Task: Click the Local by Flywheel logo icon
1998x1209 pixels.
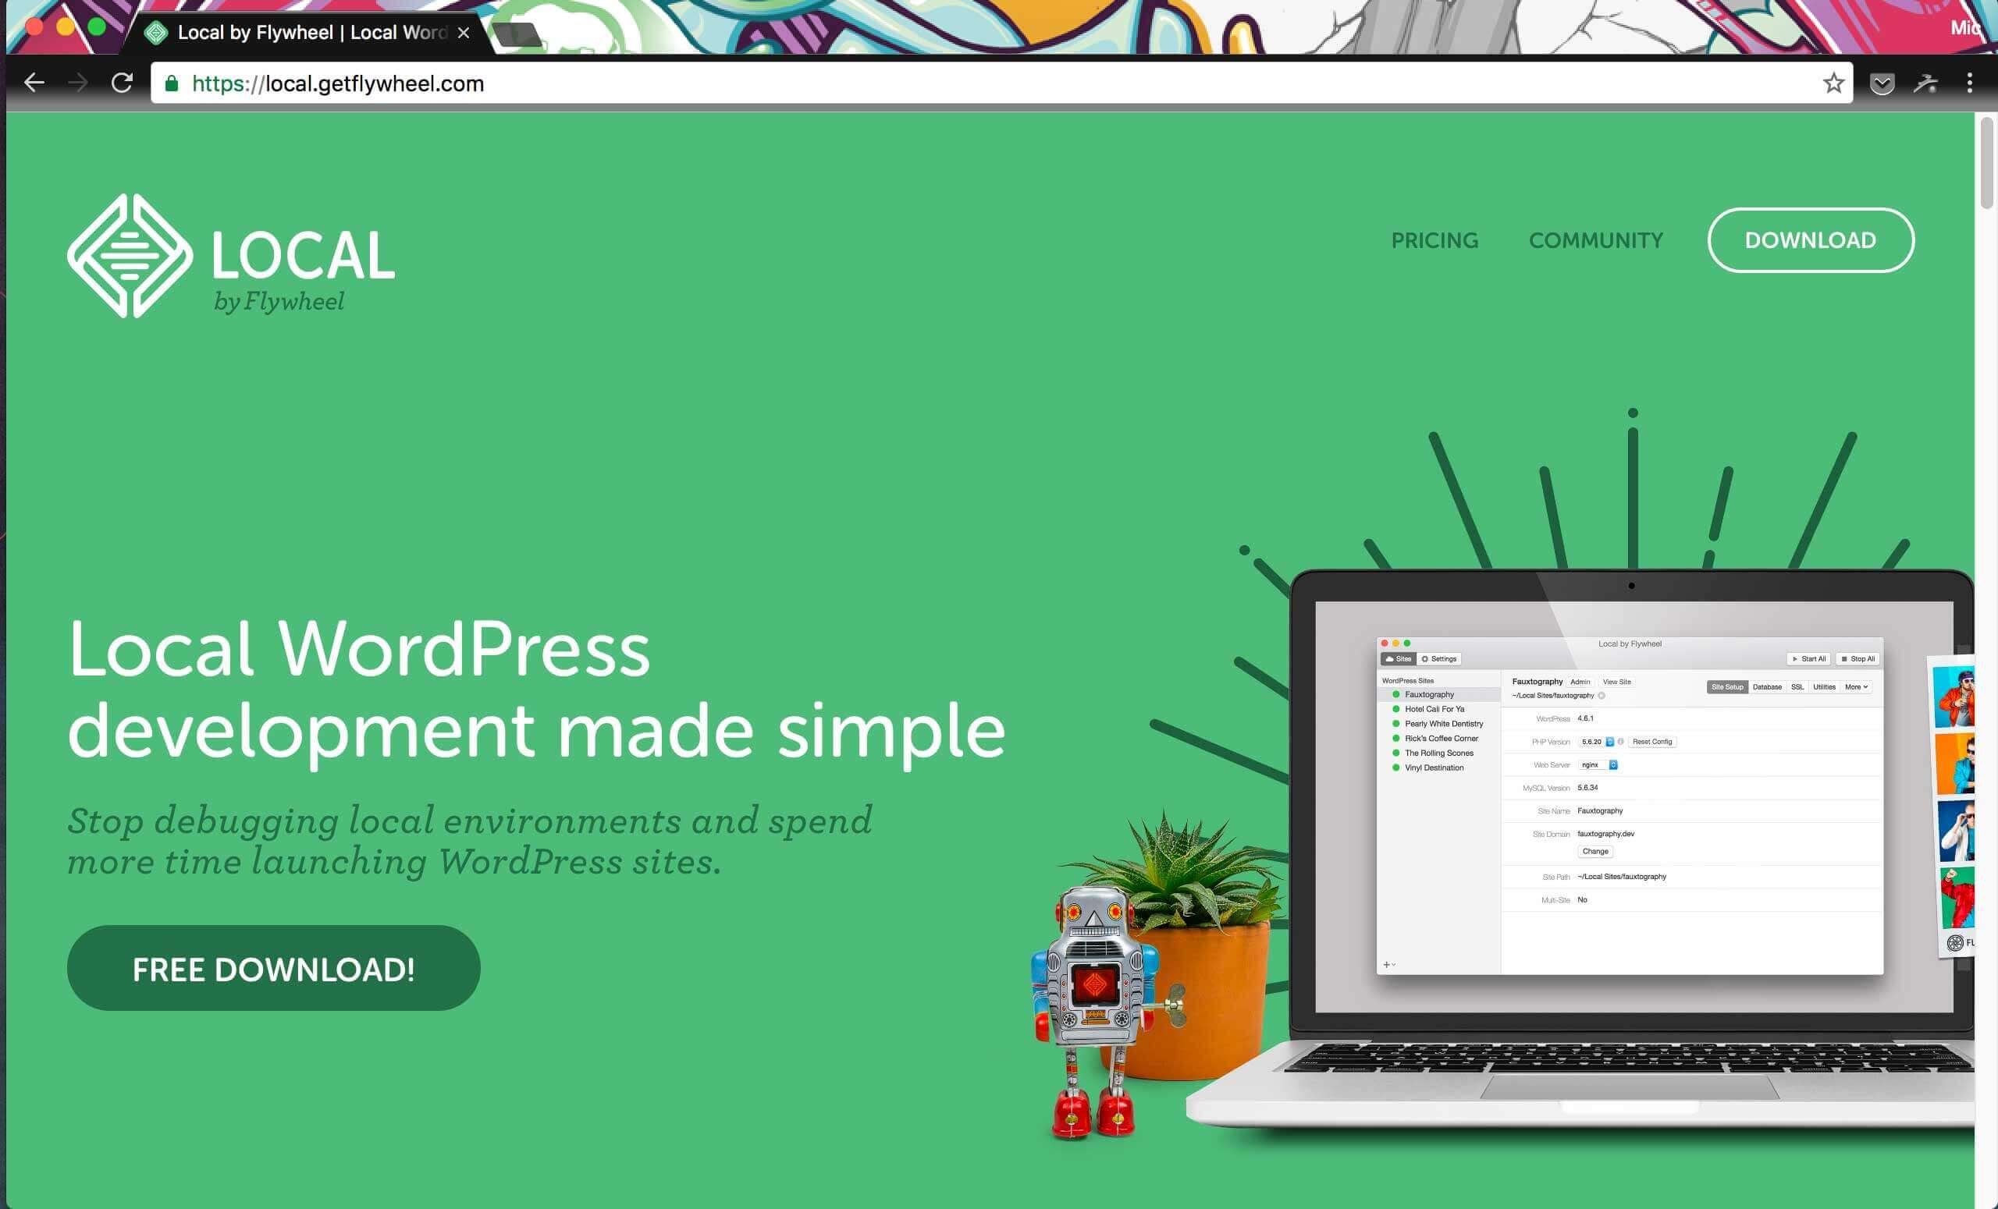Action: pyautogui.click(x=130, y=253)
